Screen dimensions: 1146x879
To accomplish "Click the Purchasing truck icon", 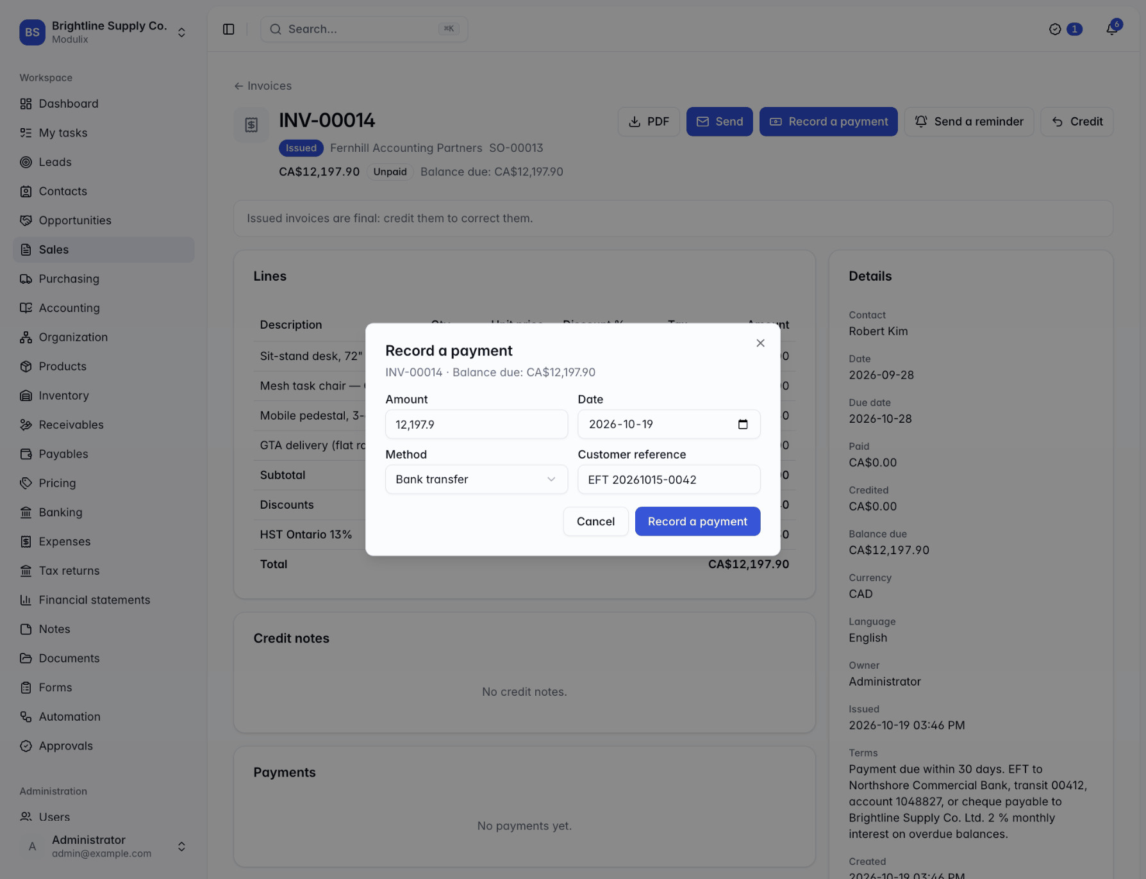I will tap(26, 279).
